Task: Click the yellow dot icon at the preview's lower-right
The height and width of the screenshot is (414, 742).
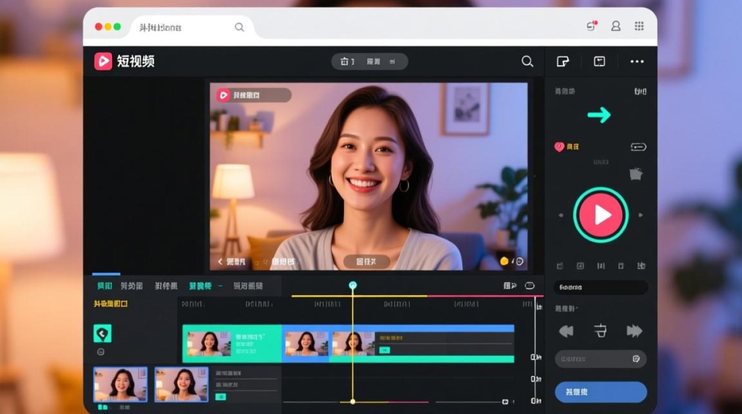Action: tap(504, 262)
